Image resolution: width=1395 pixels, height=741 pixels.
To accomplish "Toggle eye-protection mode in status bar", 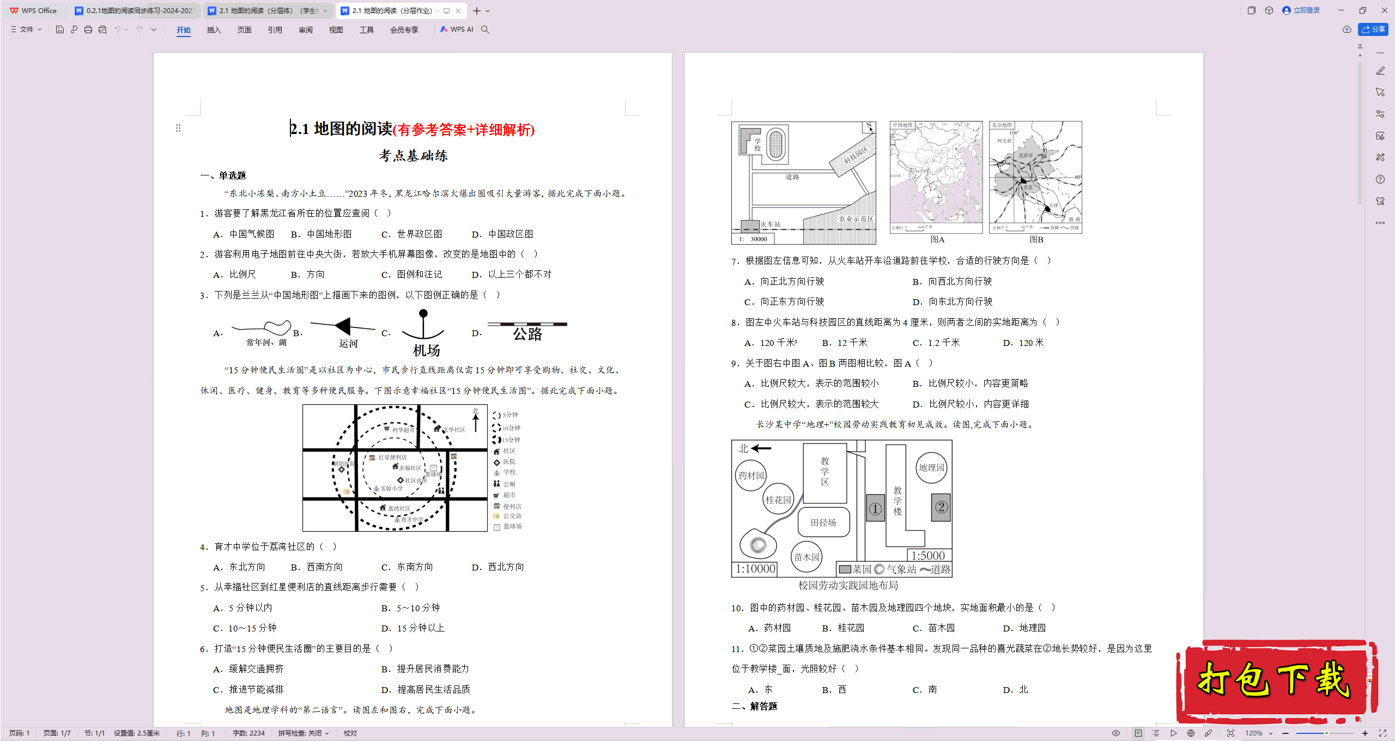I will (1116, 733).
